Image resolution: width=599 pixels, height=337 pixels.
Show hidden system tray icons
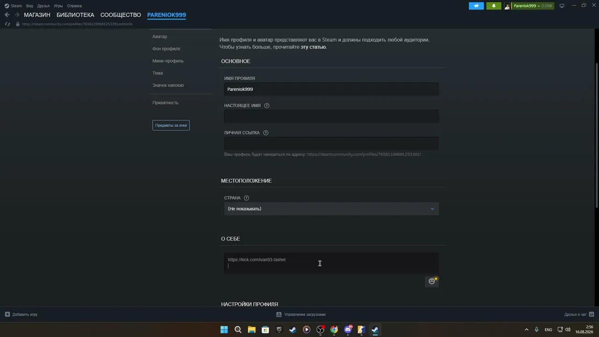coord(526,330)
